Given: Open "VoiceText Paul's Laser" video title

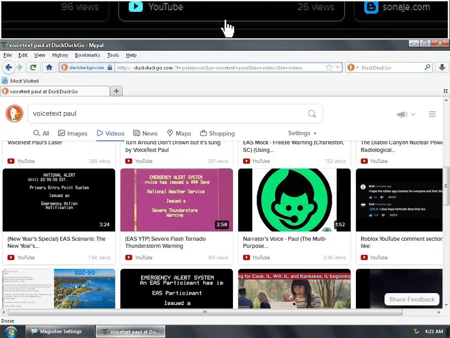Looking at the screenshot, I should tap(35, 143).
